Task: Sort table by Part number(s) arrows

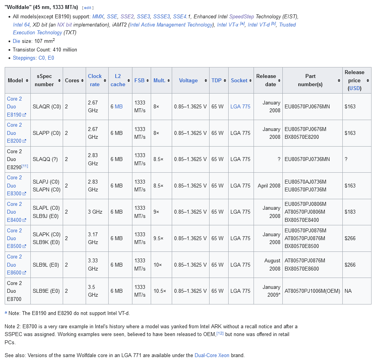Action: point(339,81)
